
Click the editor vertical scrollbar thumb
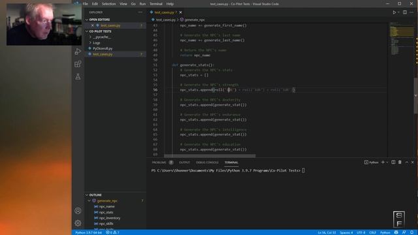click(415, 95)
